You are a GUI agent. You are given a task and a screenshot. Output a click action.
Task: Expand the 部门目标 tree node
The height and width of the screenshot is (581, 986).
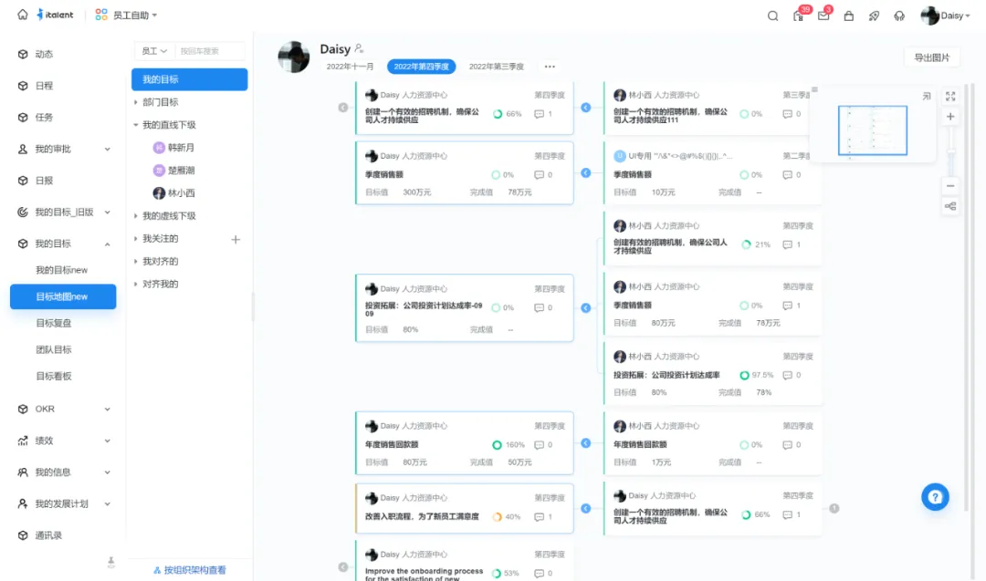[x=136, y=102]
